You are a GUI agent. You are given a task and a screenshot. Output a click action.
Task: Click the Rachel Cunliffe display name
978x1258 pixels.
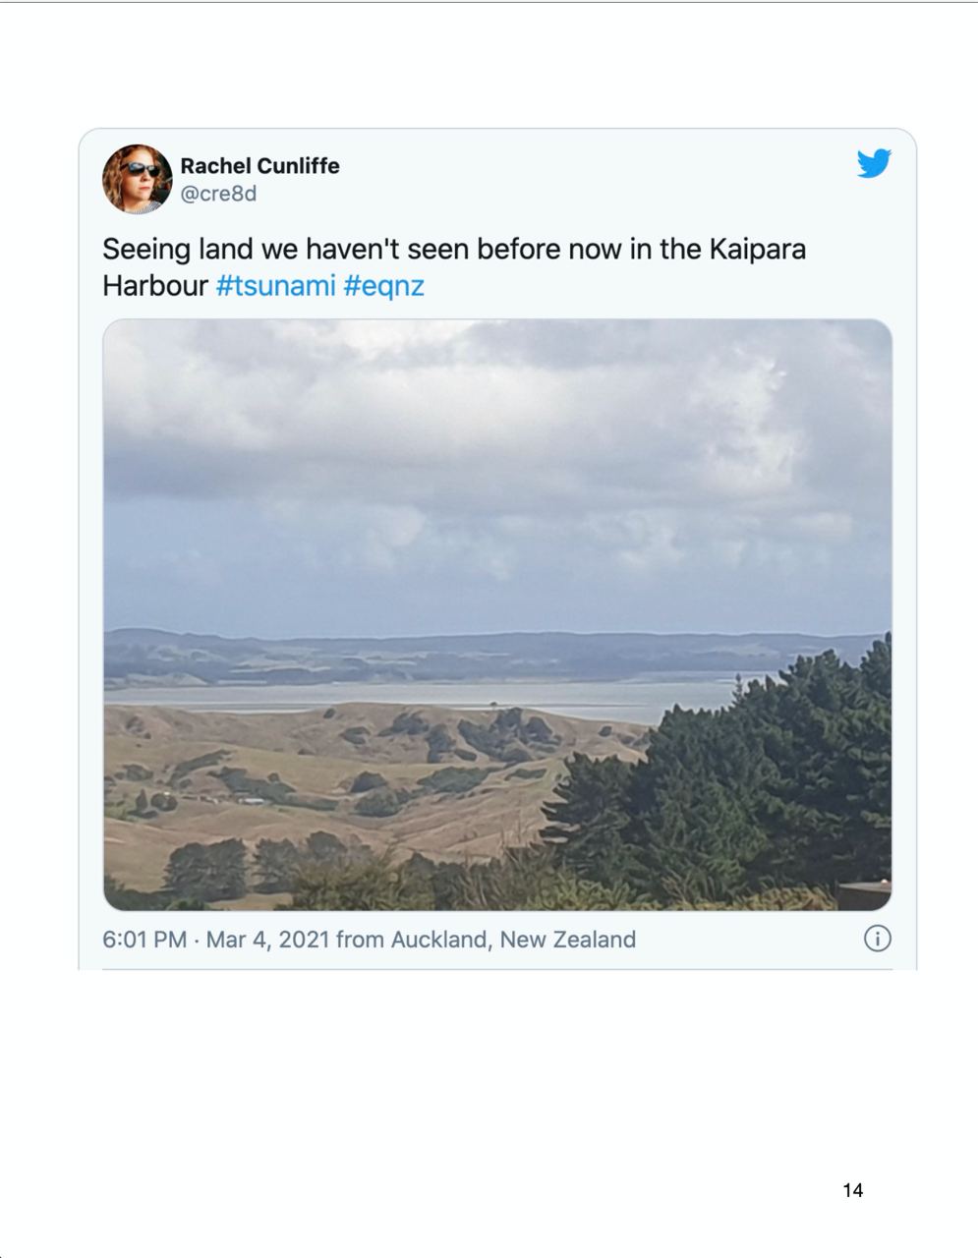point(259,165)
